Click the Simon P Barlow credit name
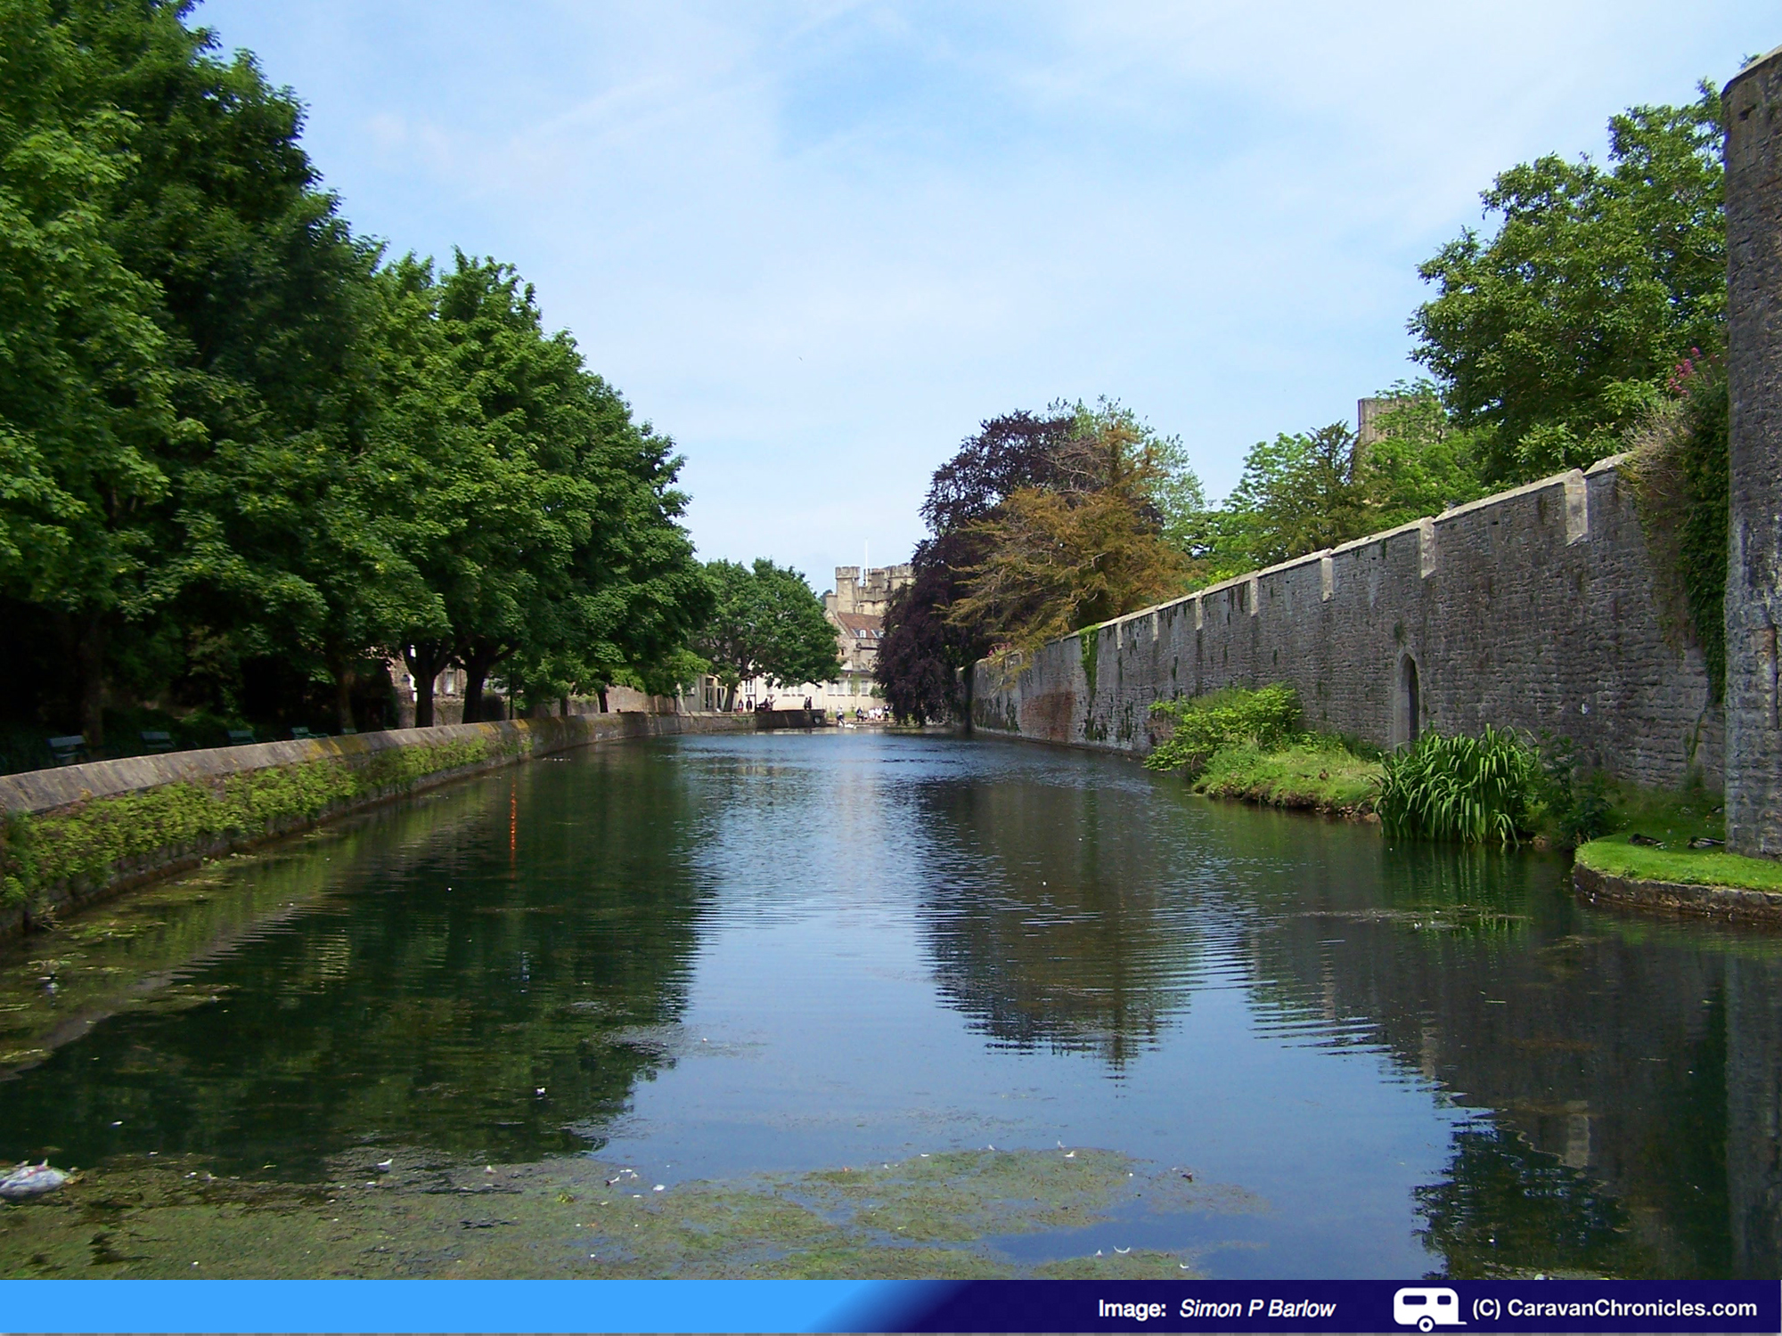 coord(1256,1308)
